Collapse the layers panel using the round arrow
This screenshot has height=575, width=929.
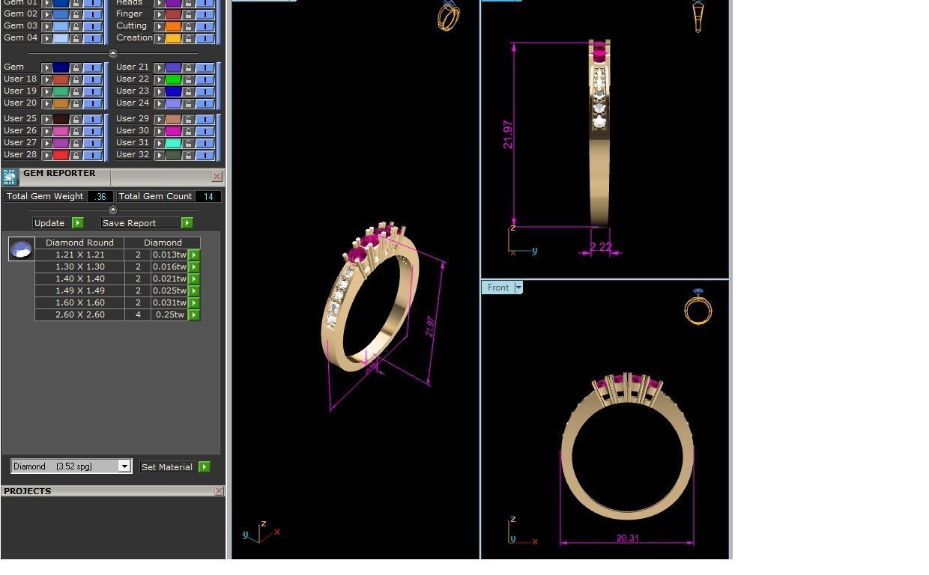pyautogui.click(x=113, y=53)
